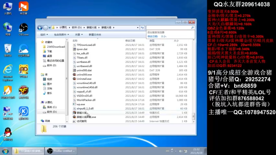Select the 穿越火线 shortcut file row
276x155 pixels.
coord(130,113)
